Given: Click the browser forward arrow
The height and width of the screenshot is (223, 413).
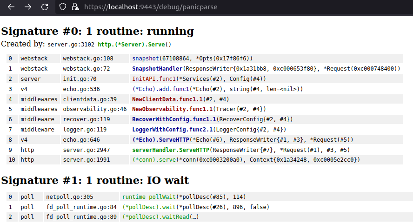Looking at the screenshot, I should pos(28,7).
